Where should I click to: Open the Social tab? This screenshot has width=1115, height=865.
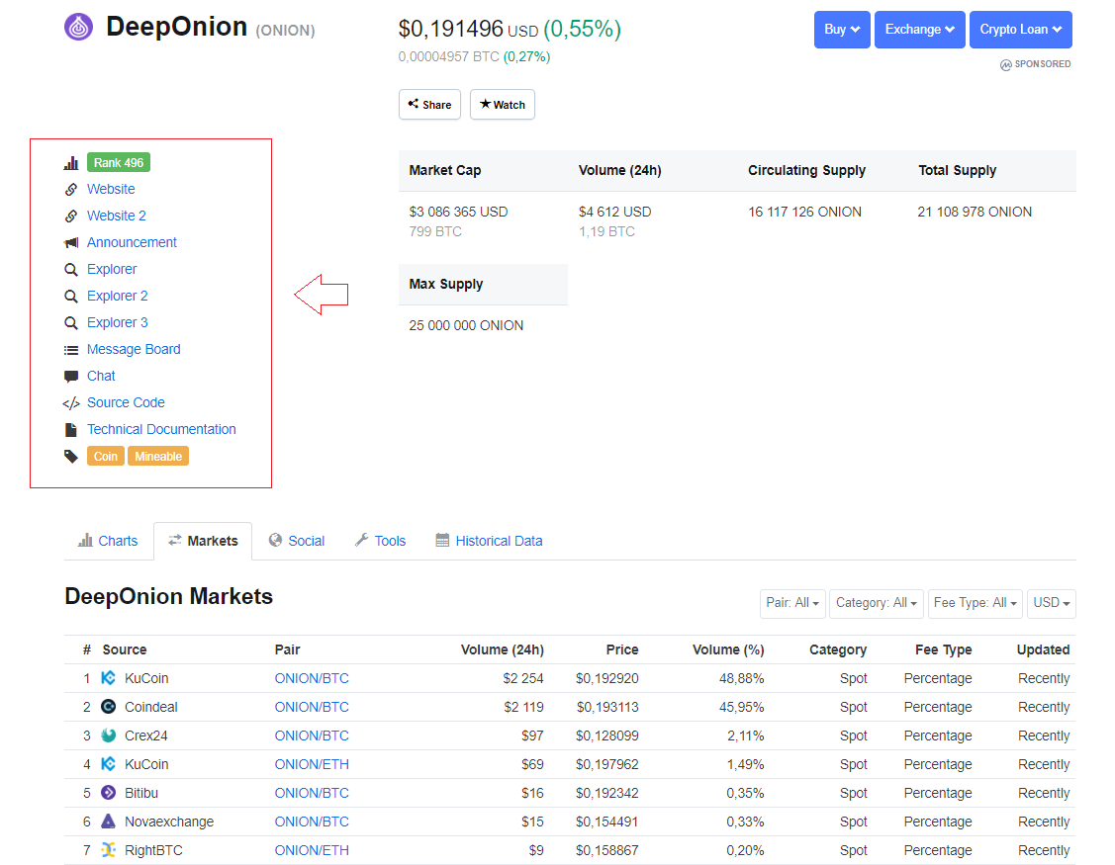pyautogui.click(x=297, y=541)
